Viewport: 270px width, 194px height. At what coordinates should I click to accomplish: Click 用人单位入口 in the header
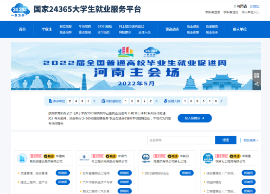pyautogui.click(x=251, y=12)
